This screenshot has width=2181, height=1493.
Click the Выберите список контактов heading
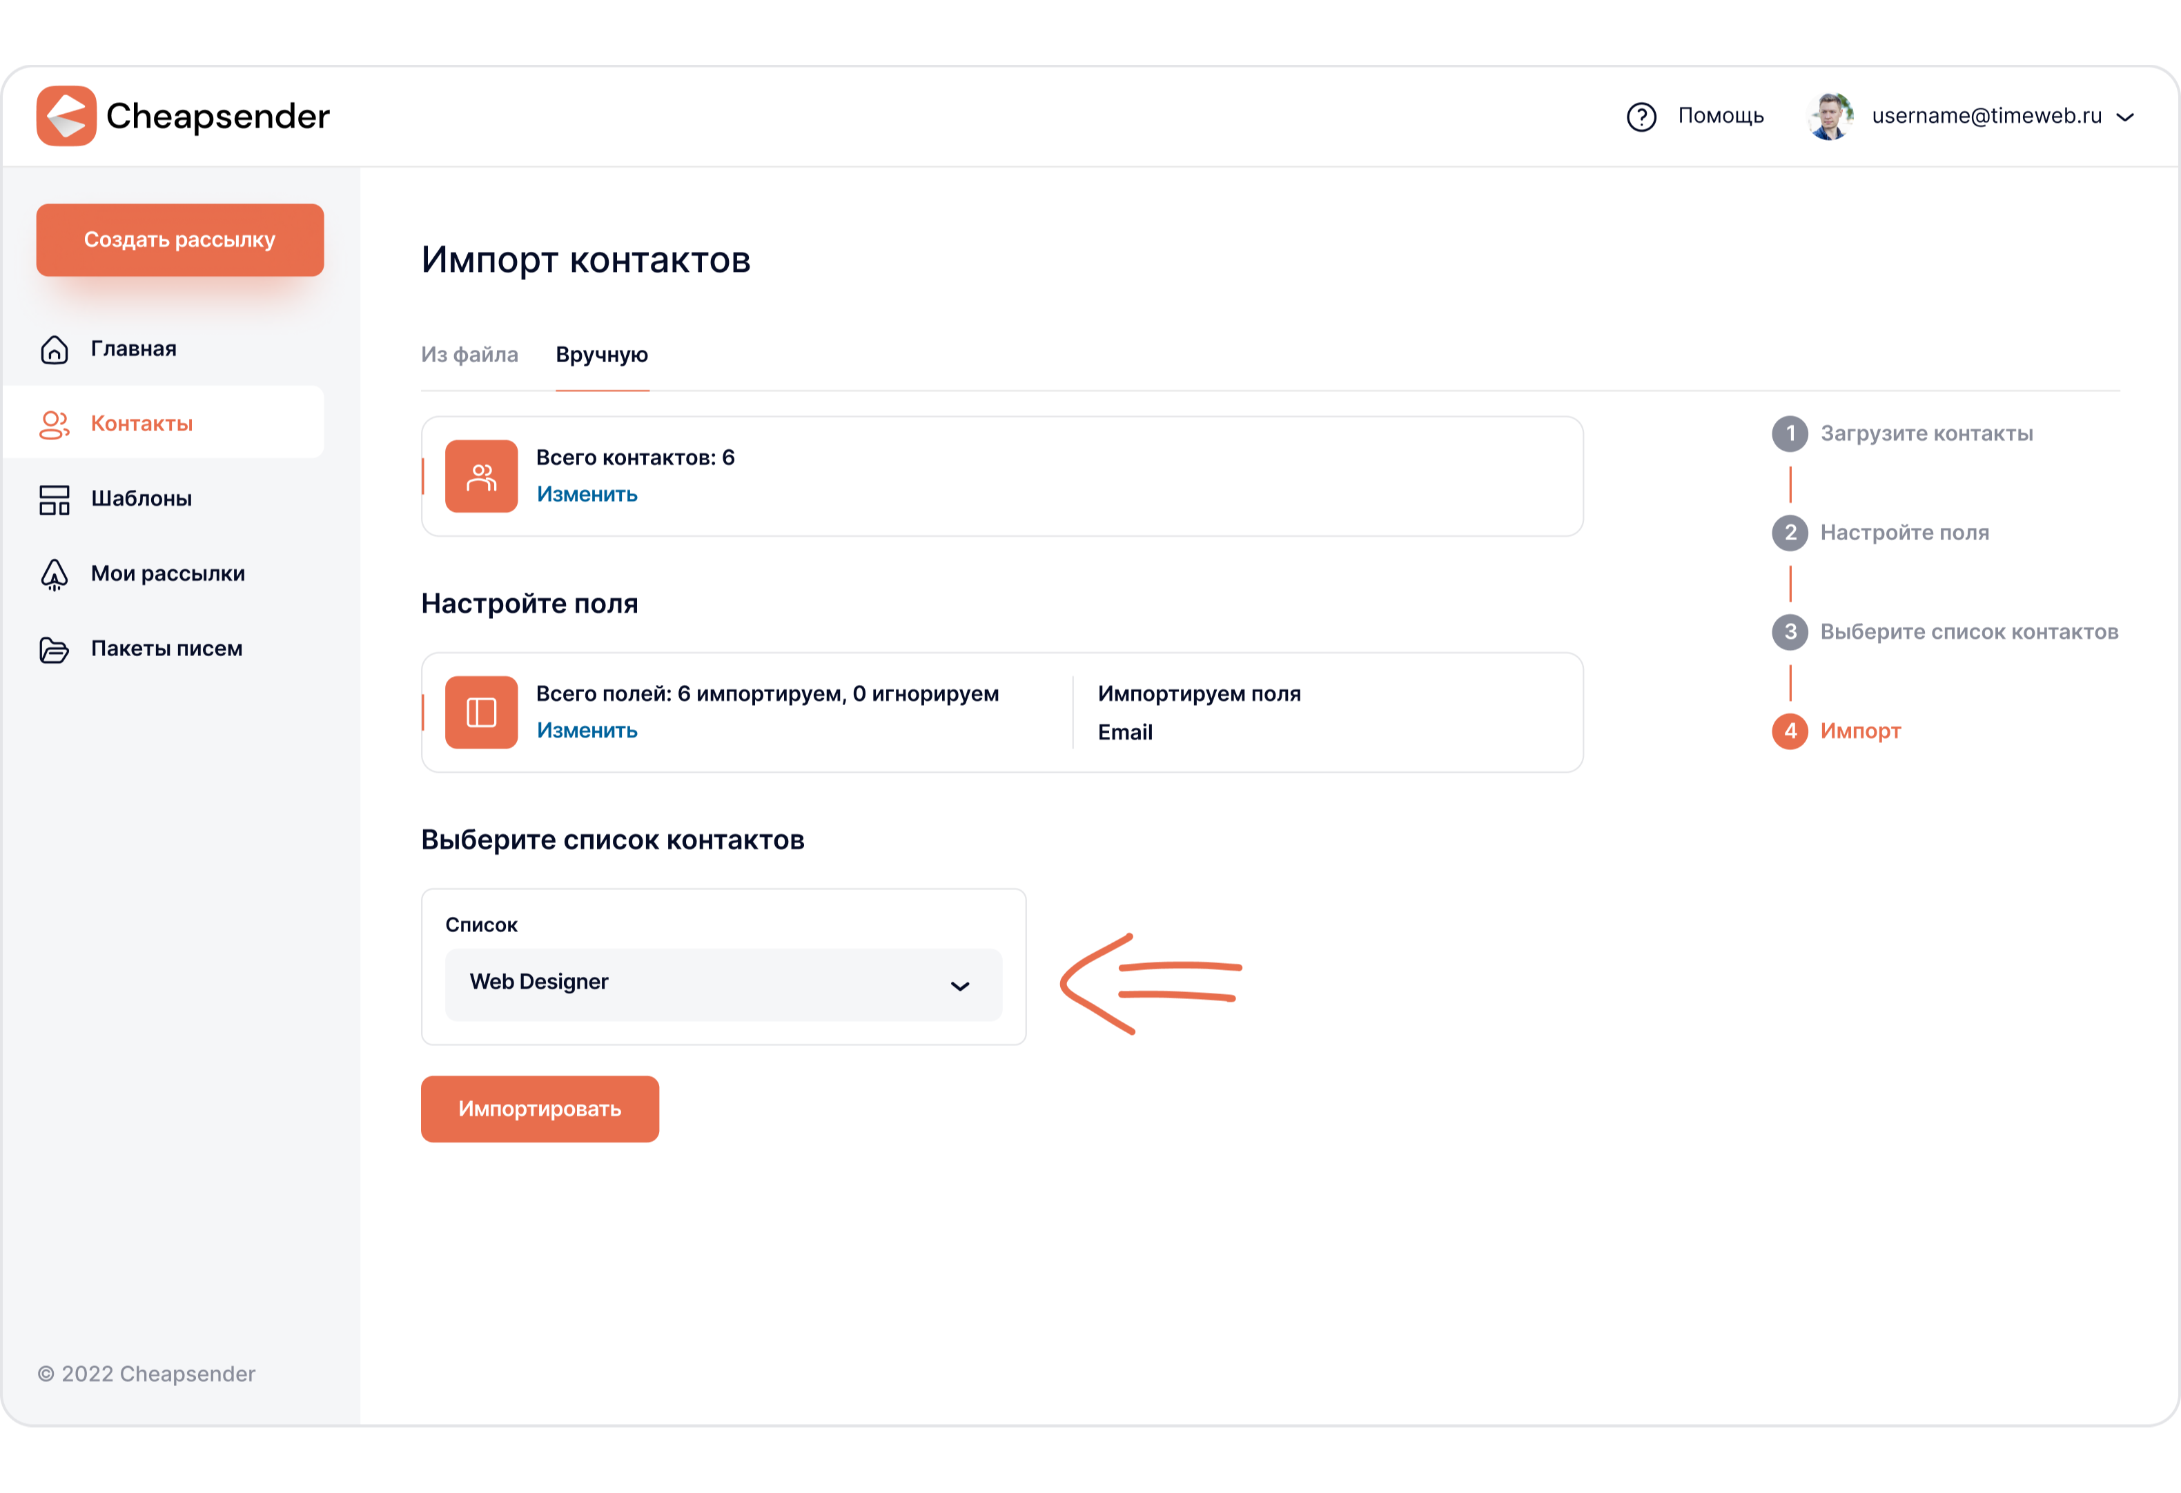point(613,840)
